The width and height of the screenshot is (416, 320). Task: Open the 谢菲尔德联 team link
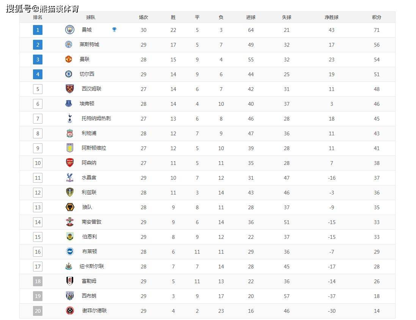click(x=94, y=311)
